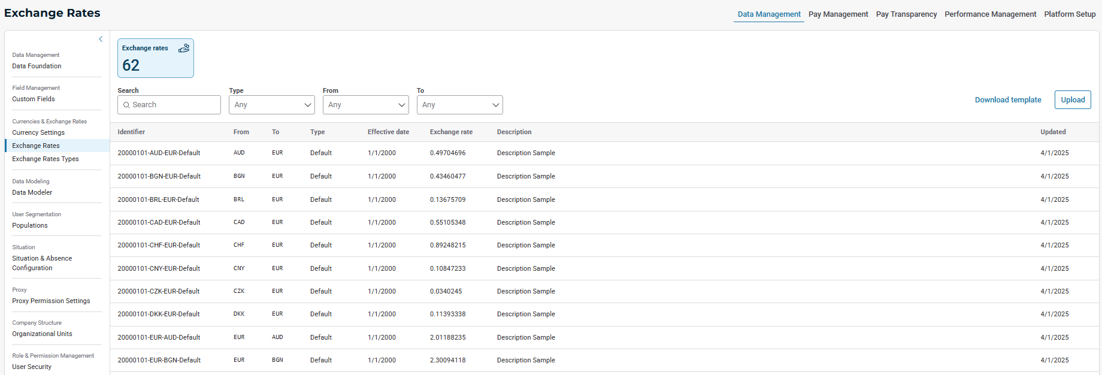The width and height of the screenshot is (1102, 375).
Task: Click the Exchange rates 62 summary card
Action: [155, 58]
